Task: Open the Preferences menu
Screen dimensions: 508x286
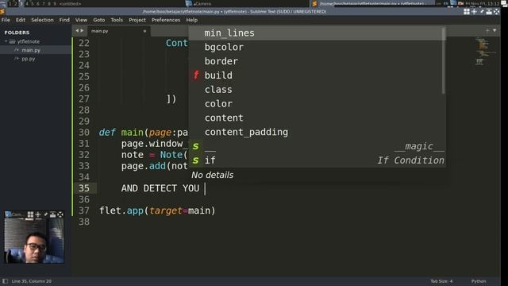Action: click(166, 20)
